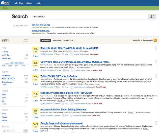Screen dimensions: 159x133
Task: Bury the bit.ly TinyURL story
Action: 65,54
